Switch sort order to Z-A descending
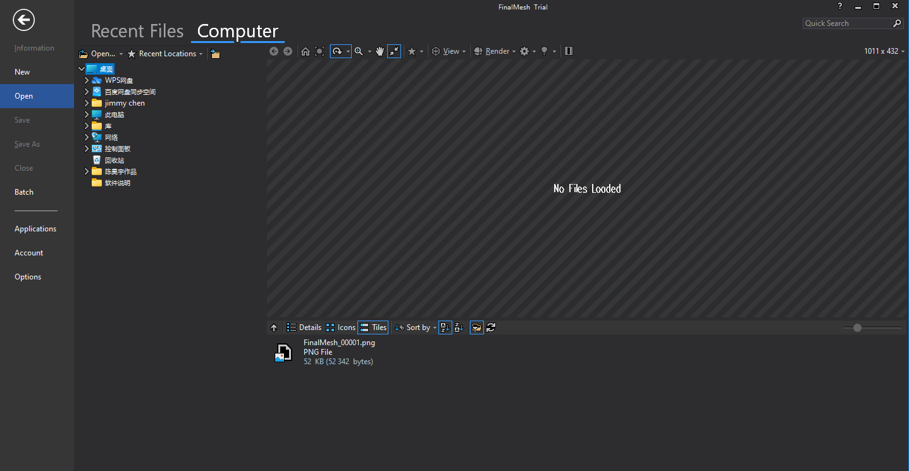 [459, 327]
